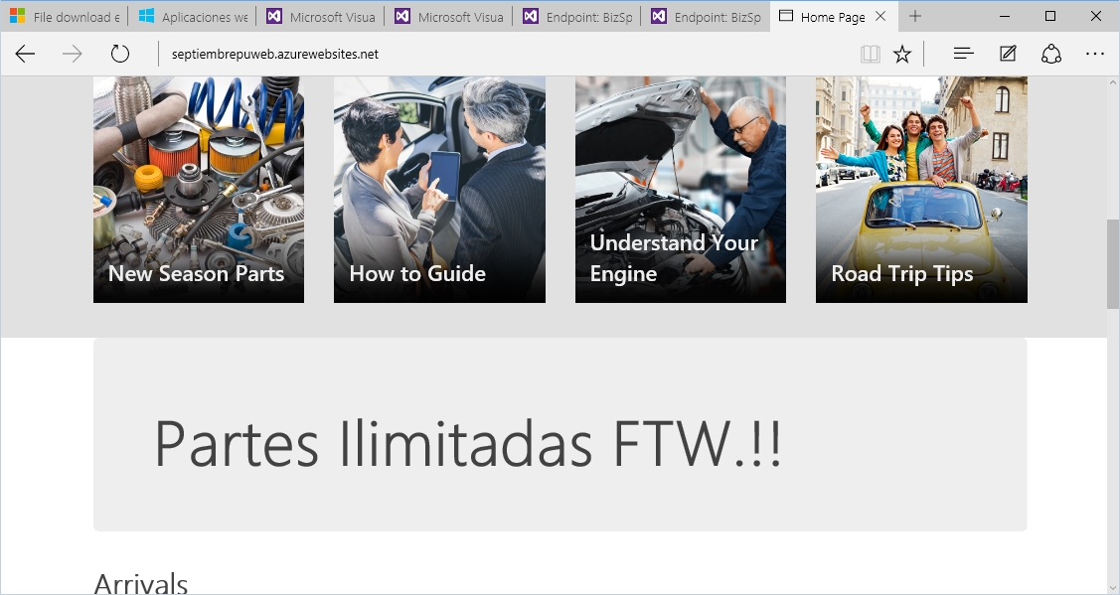Switch to first Microsoft Visua tab
This screenshot has width=1120, height=595.
[x=320, y=17]
